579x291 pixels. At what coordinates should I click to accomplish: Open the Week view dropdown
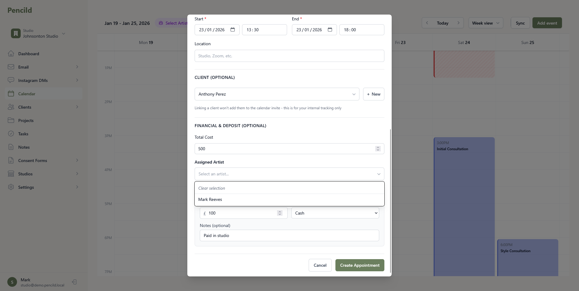[485, 23]
